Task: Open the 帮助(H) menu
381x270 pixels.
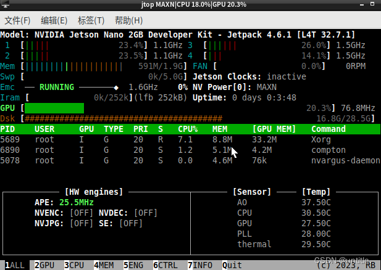Action: pos(128,20)
